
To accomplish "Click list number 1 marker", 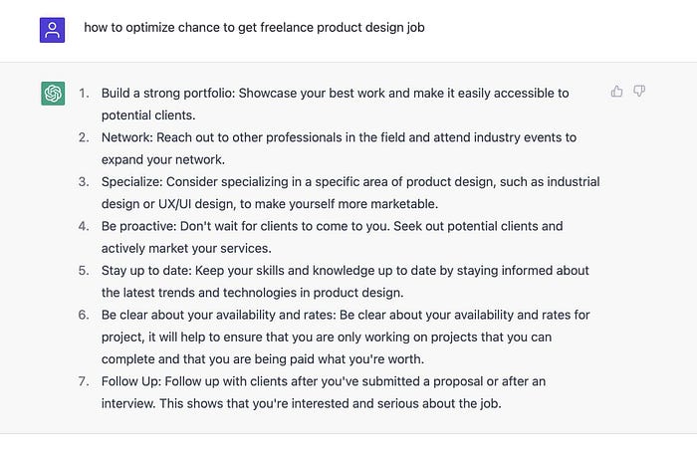I will (x=84, y=94).
